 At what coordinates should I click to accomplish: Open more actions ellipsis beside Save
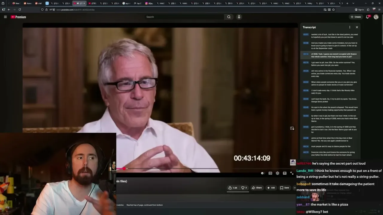pos(294,188)
